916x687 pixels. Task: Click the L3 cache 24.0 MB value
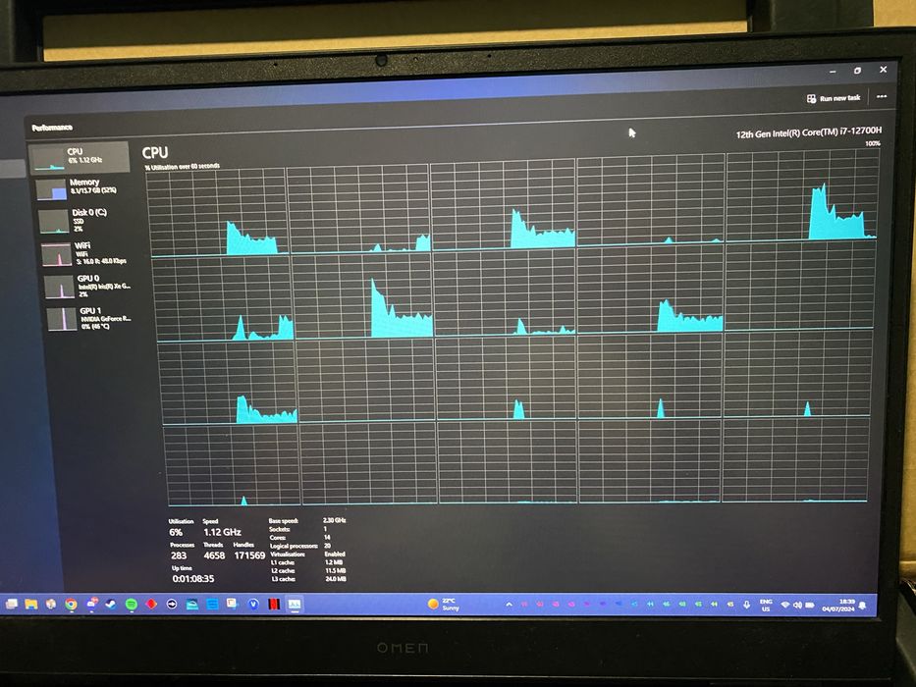[x=336, y=579]
